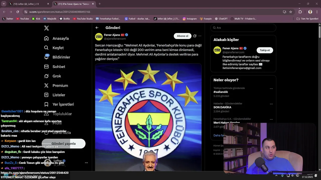Screen dimensions: 321x180
Task: Click the browser forward arrow
Action: pos(11,12)
